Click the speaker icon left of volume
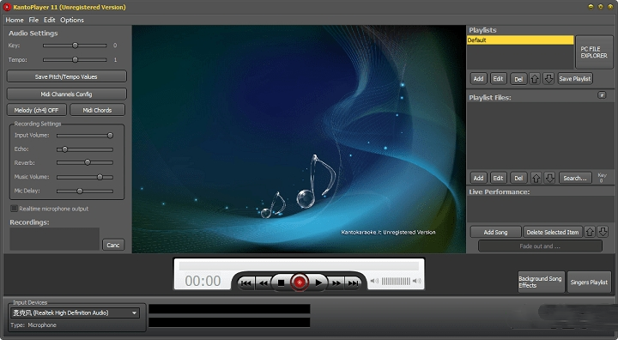 (x=374, y=281)
